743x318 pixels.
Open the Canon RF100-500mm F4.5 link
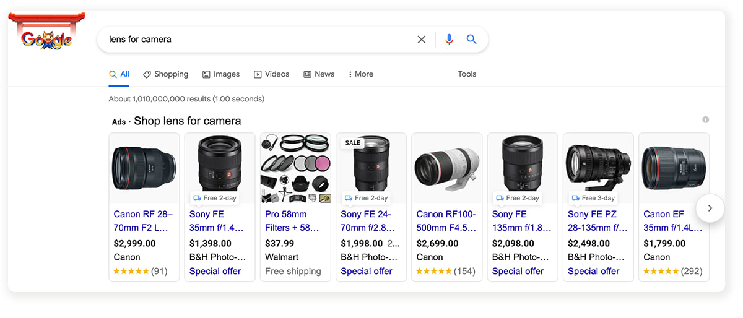[x=446, y=221]
